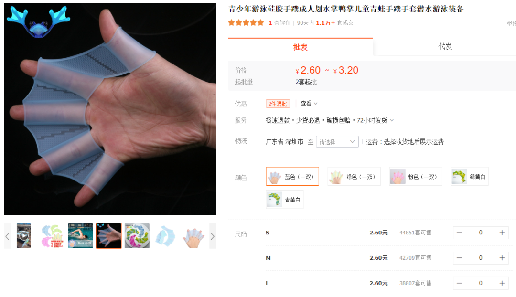
Task: Increase size L quantity with plus
Action: coord(502,283)
